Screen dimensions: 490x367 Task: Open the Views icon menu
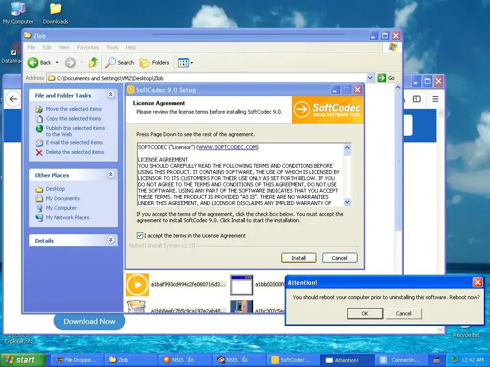point(185,63)
